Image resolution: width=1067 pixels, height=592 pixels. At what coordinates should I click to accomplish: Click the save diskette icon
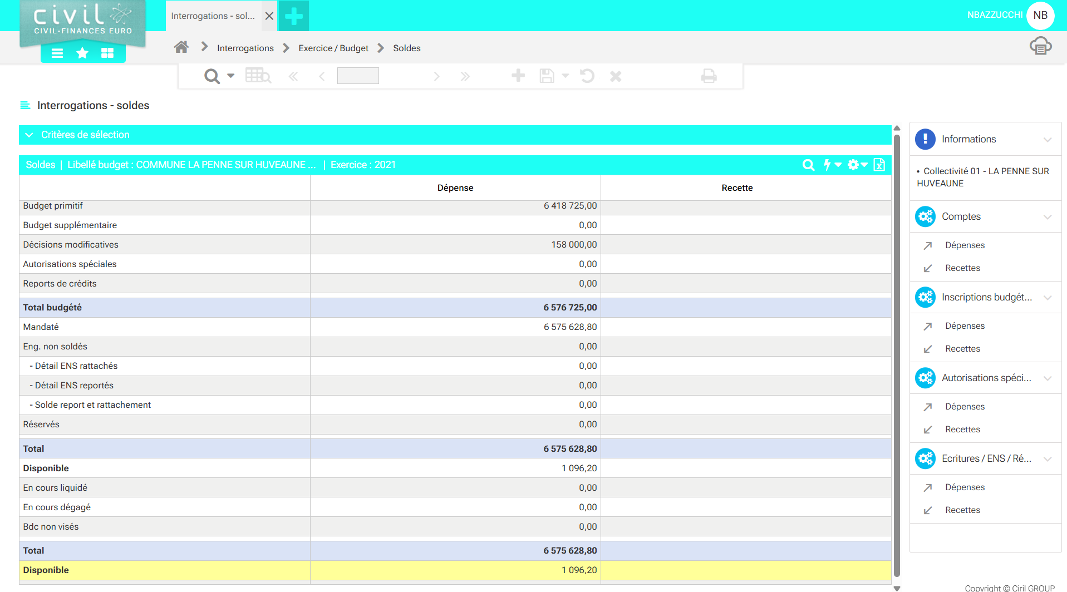coord(547,76)
